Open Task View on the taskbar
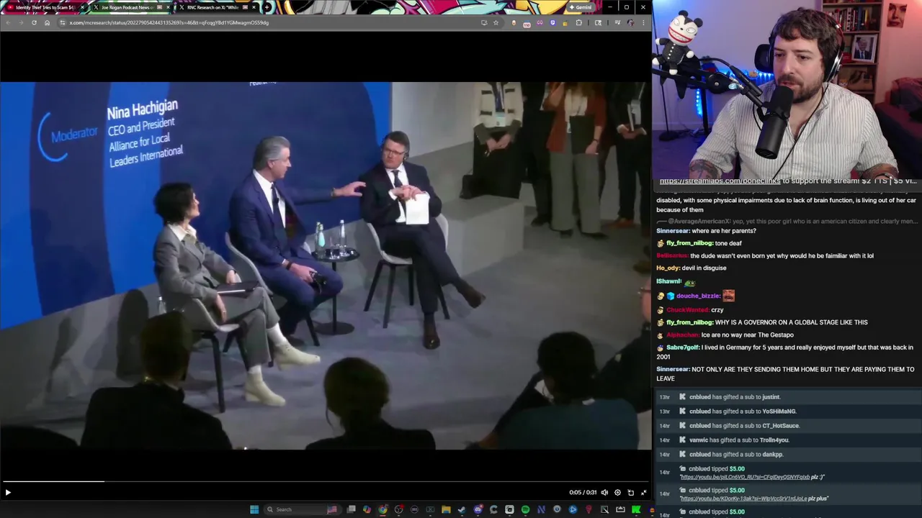922x518 pixels. [x=352, y=509]
